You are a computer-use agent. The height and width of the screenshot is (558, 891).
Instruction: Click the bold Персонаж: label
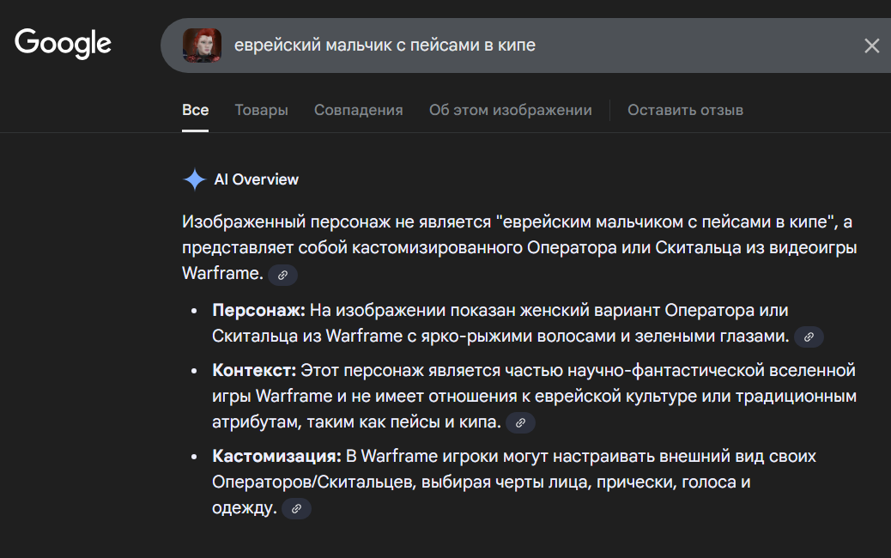[x=258, y=310]
